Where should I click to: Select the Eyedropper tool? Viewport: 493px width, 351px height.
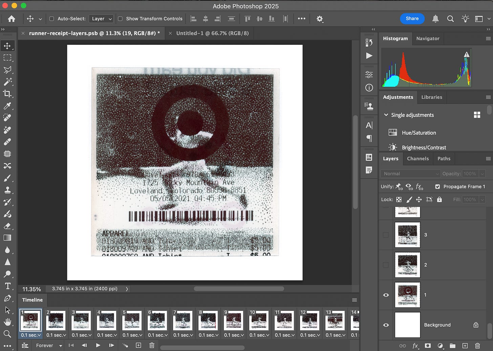point(7,106)
